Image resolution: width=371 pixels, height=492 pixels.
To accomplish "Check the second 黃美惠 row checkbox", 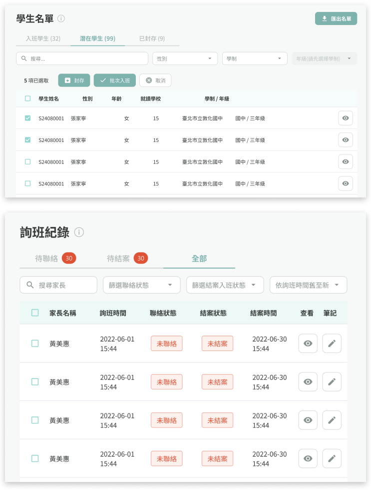I will click(x=35, y=382).
